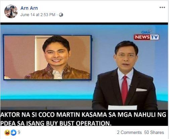Image resolution: width=169 pixels, height=139 pixels.
Task: Click the caption line PDEA SA ISANG BUY BUST
Action: tap(56, 123)
